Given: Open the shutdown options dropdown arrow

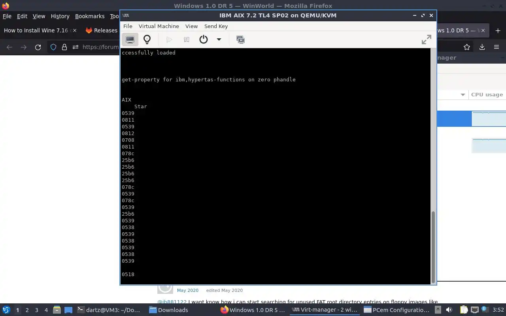Looking at the screenshot, I should pyautogui.click(x=219, y=39).
